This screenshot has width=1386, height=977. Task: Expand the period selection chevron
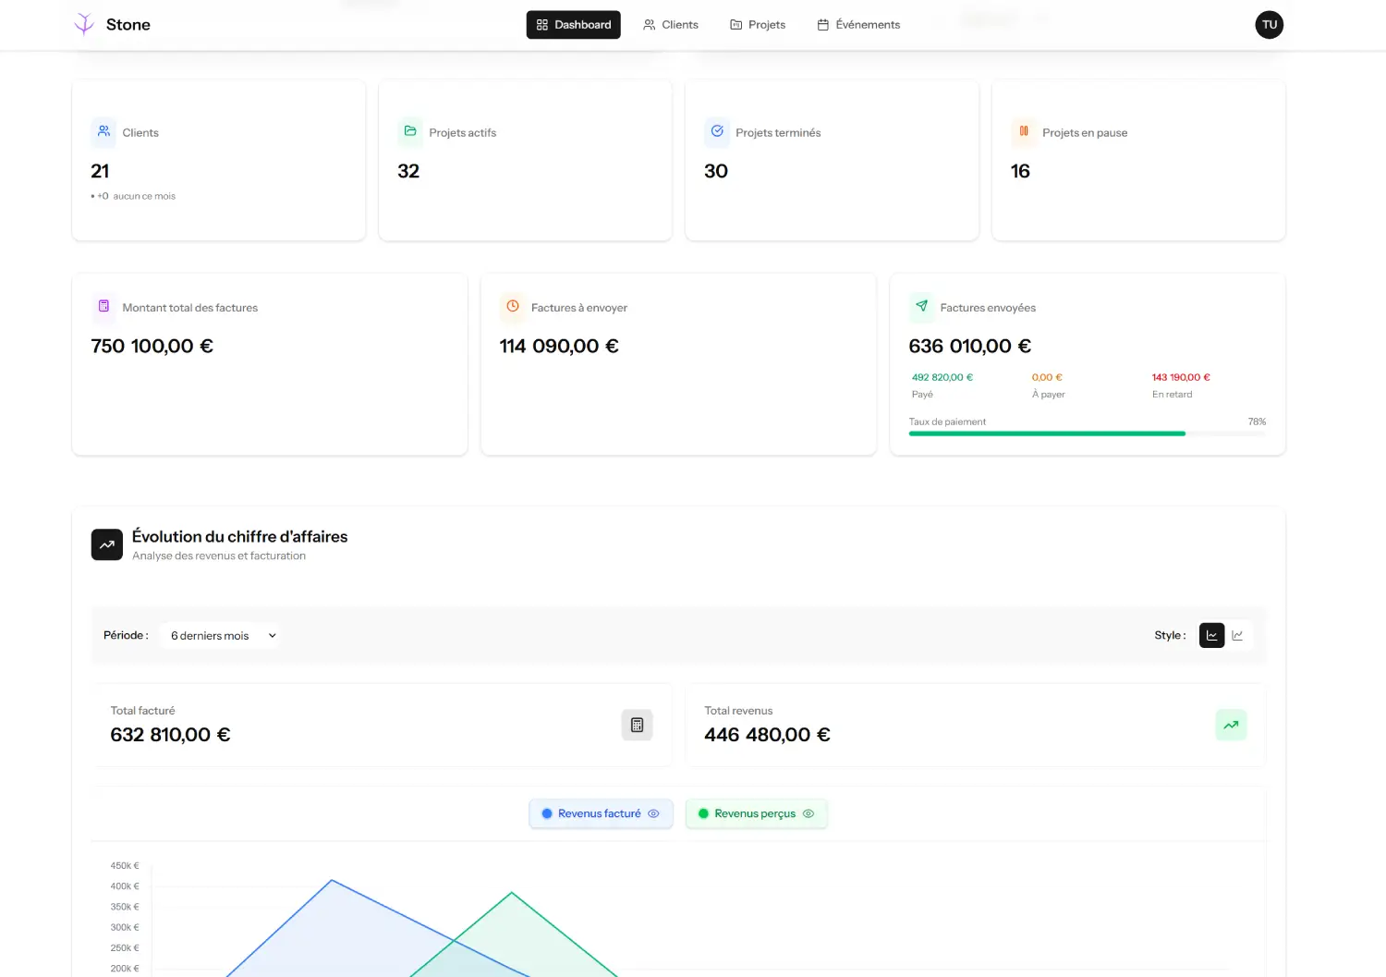point(272,635)
